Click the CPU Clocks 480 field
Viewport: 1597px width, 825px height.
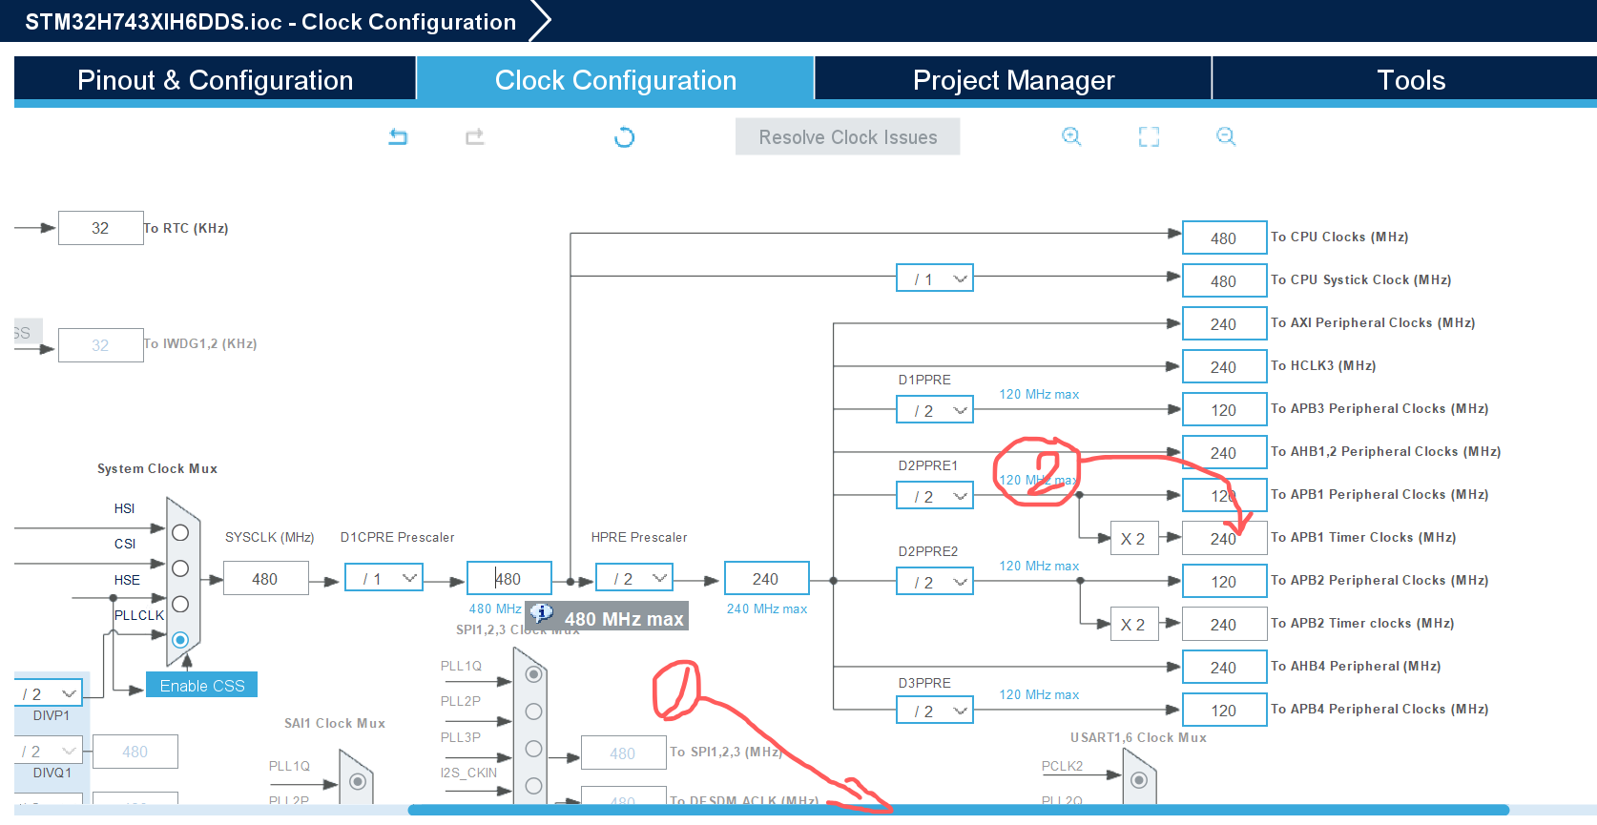pos(1224,238)
